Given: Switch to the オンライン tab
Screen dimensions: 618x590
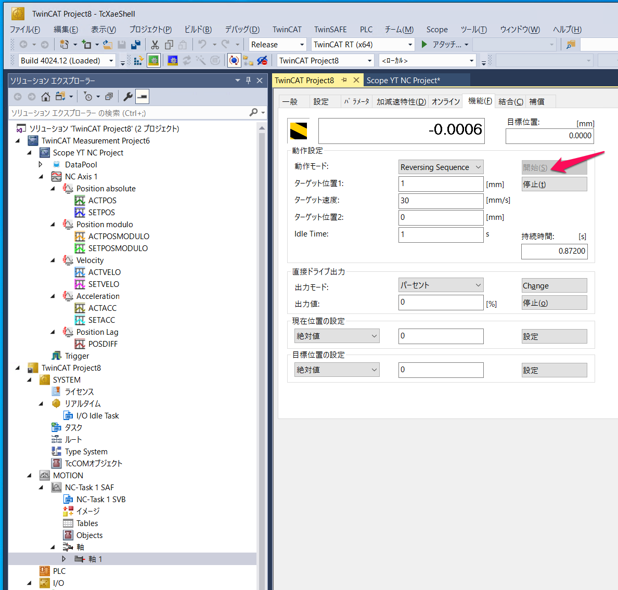Looking at the screenshot, I should (x=445, y=101).
